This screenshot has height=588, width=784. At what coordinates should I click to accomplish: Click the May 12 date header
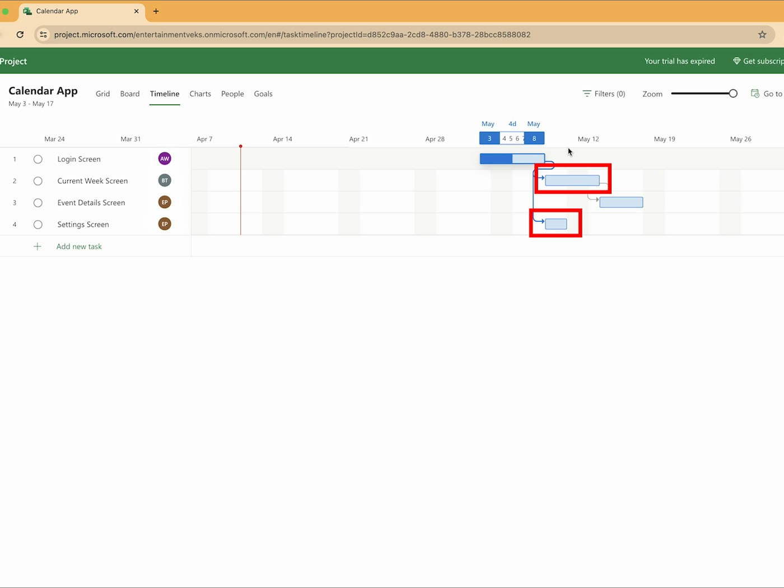point(588,139)
